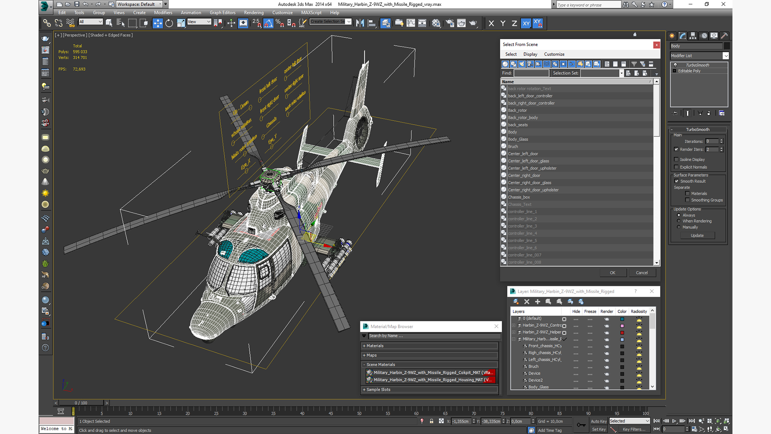Open the Hierarchy panel tab icon
Image resolution: width=771 pixels, height=434 pixels.
[x=693, y=36]
